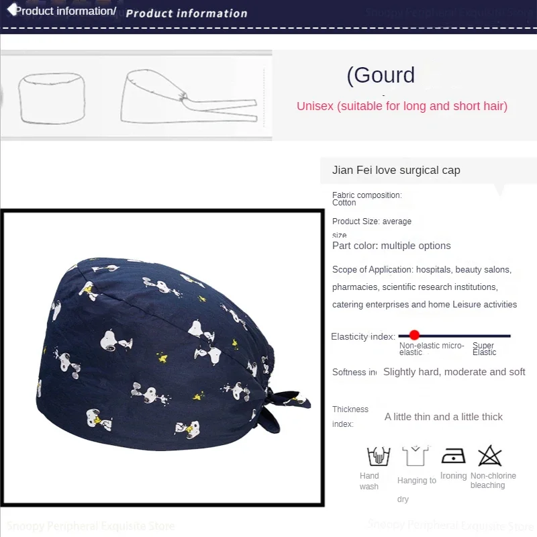Click the Unisex suitable for hair text
Screen dimensions: 537x537
pos(401,106)
